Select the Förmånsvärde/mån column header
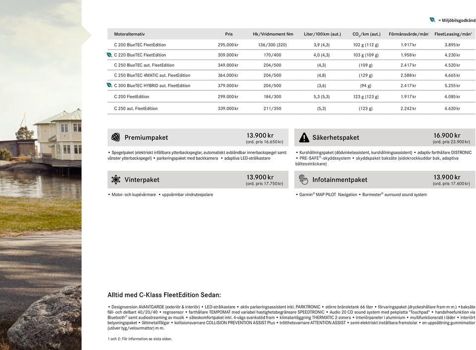Image resolution: width=476 pixels, height=350 pixels. [x=409, y=34]
